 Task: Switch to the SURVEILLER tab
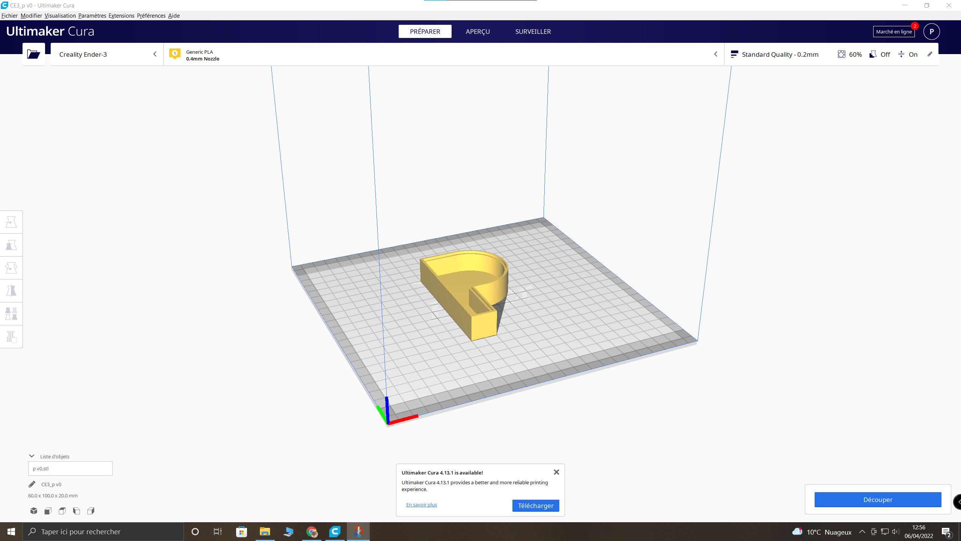[533, 31]
